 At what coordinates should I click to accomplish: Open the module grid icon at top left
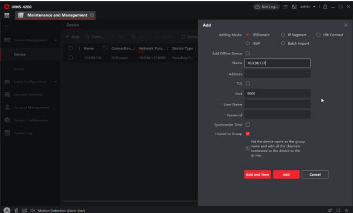click(x=5, y=15)
